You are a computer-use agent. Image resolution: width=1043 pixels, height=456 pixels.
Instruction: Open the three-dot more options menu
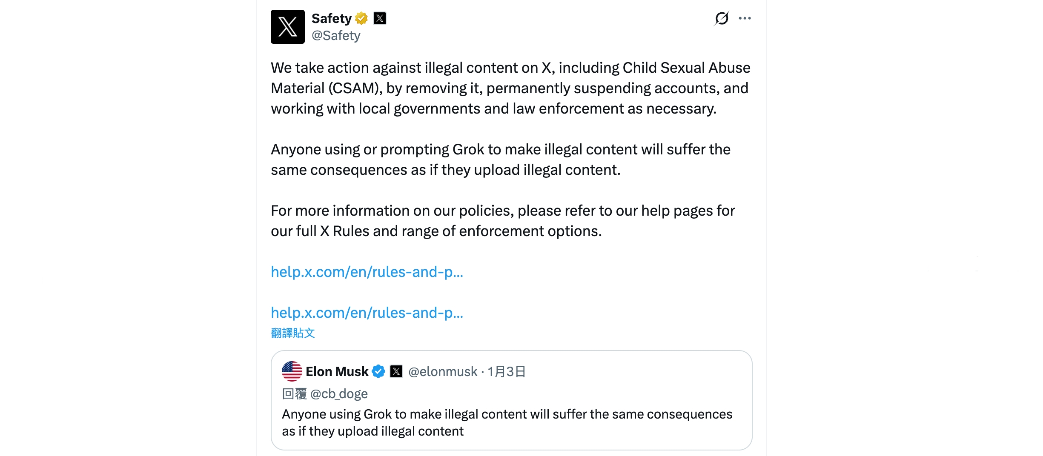click(745, 18)
